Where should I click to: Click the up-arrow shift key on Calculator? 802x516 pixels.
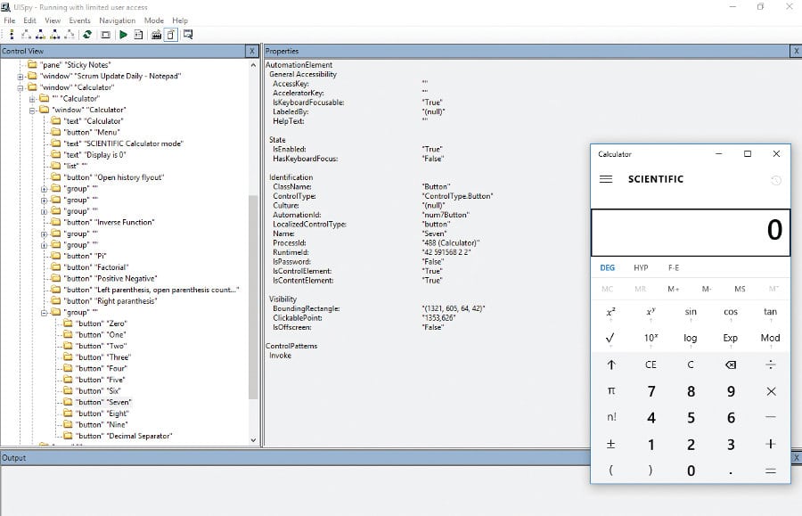pyautogui.click(x=611, y=364)
